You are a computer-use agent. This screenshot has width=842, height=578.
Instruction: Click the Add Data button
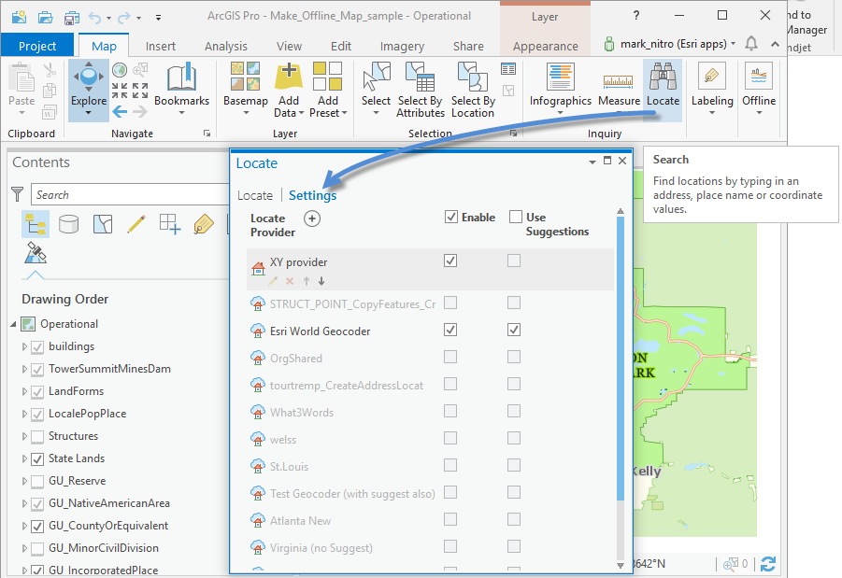click(x=289, y=91)
